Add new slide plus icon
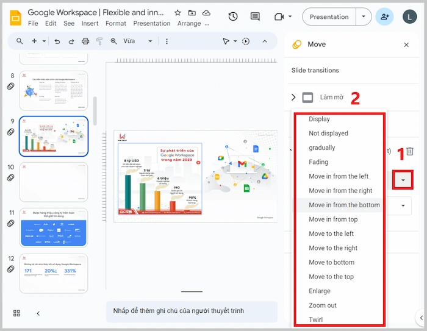The height and width of the screenshot is (331, 427). point(34,41)
